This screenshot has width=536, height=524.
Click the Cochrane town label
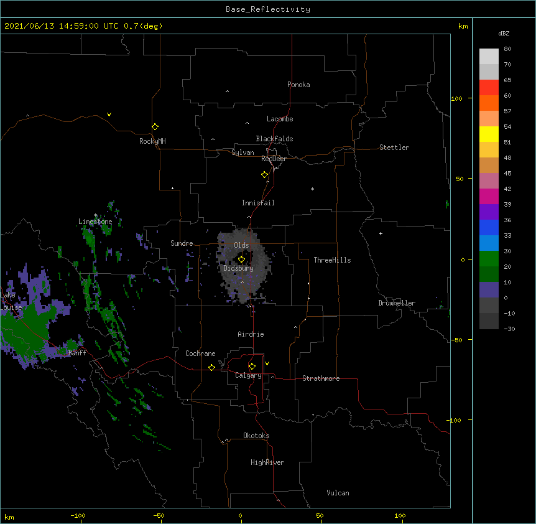pyautogui.click(x=200, y=353)
